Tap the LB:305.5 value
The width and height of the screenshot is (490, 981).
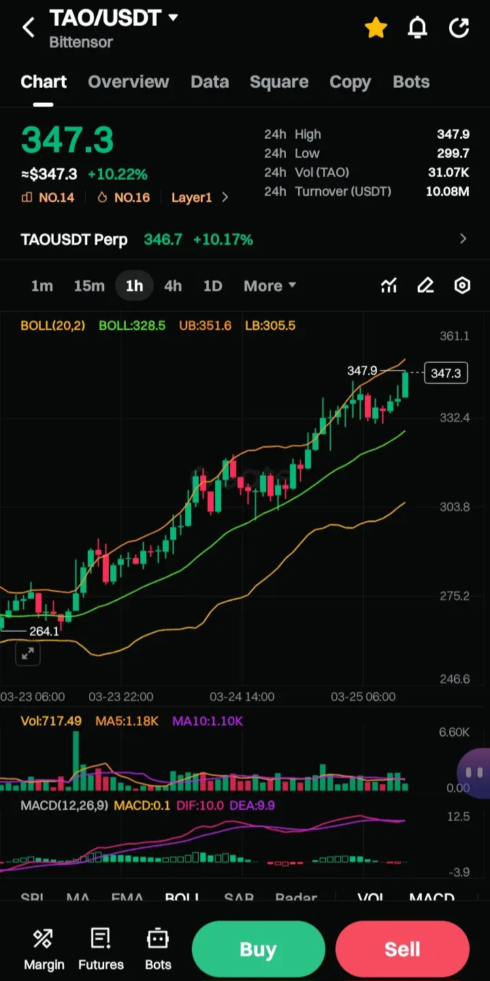[270, 325]
